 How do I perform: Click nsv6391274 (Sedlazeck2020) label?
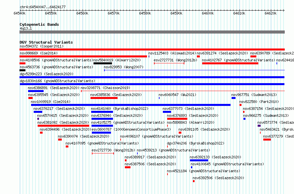(x=222, y=53)
